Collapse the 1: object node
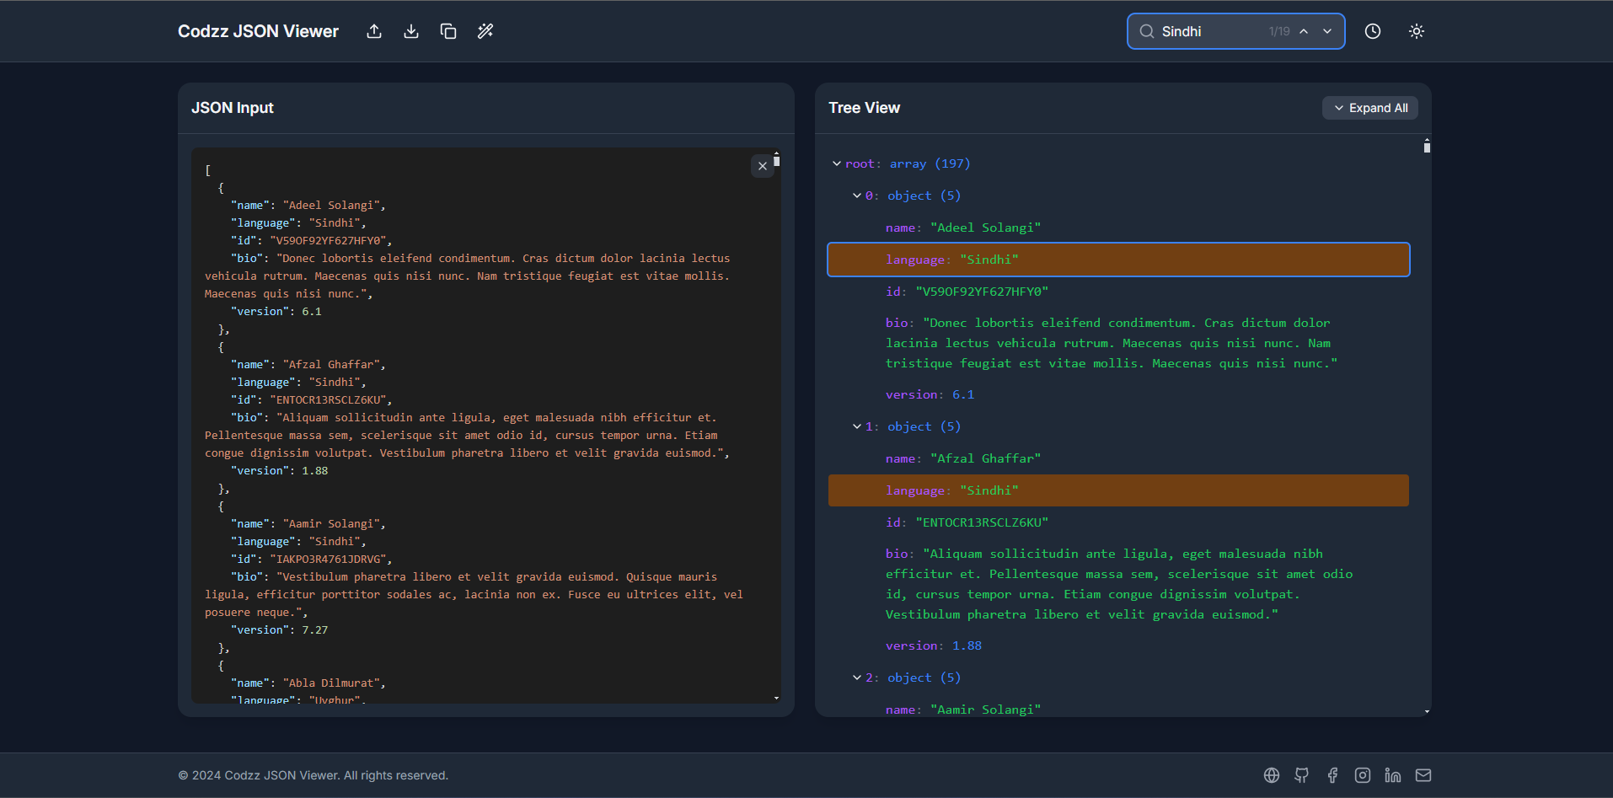This screenshot has height=798, width=1613. [x=857, y=426]
